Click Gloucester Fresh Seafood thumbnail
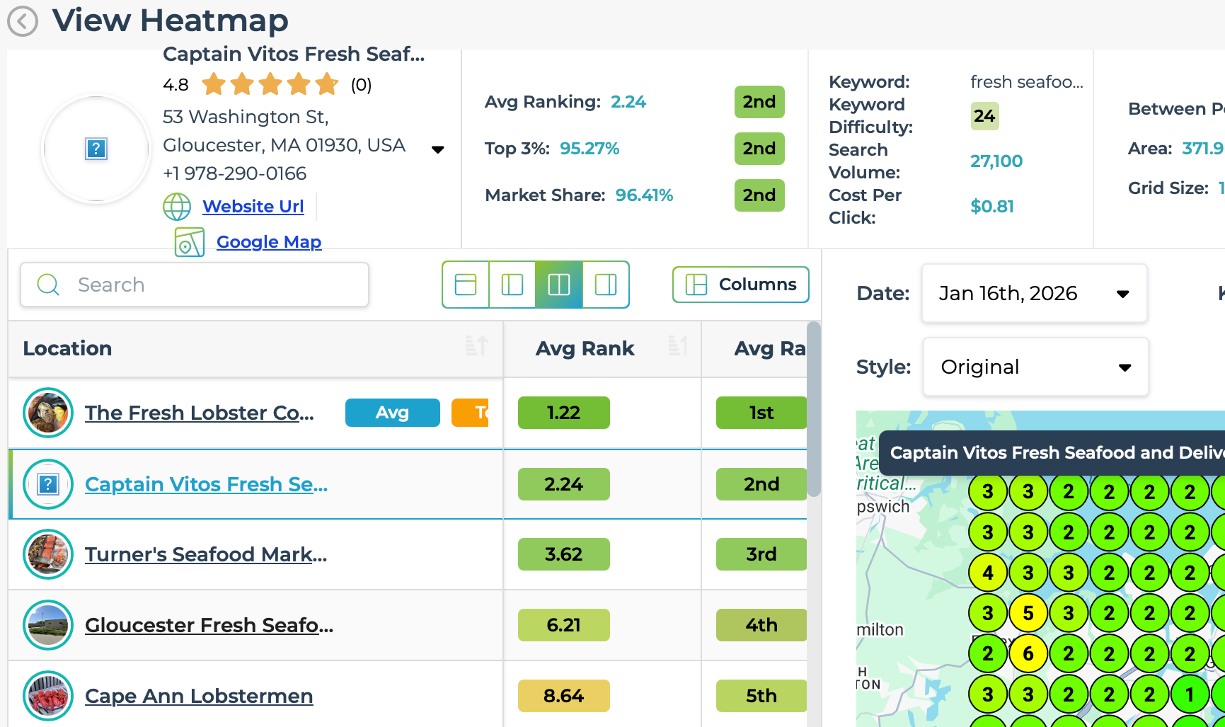 pyautogui.click(x=48, y=625)
